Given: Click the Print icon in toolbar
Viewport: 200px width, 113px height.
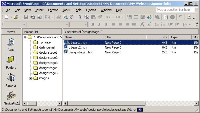Looking at the screenshot, I should pyautogui.click(x=59, y=17).
